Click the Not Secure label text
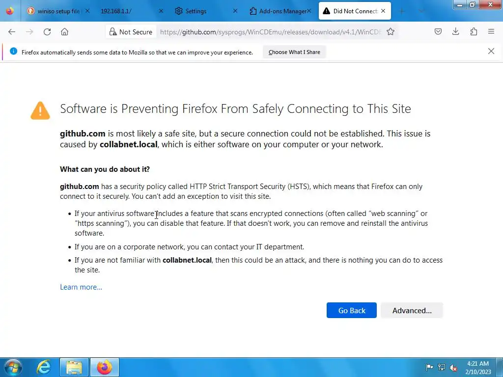Viewport: 503px width, 377px height. pyautogui.click(x=136, y=32)
